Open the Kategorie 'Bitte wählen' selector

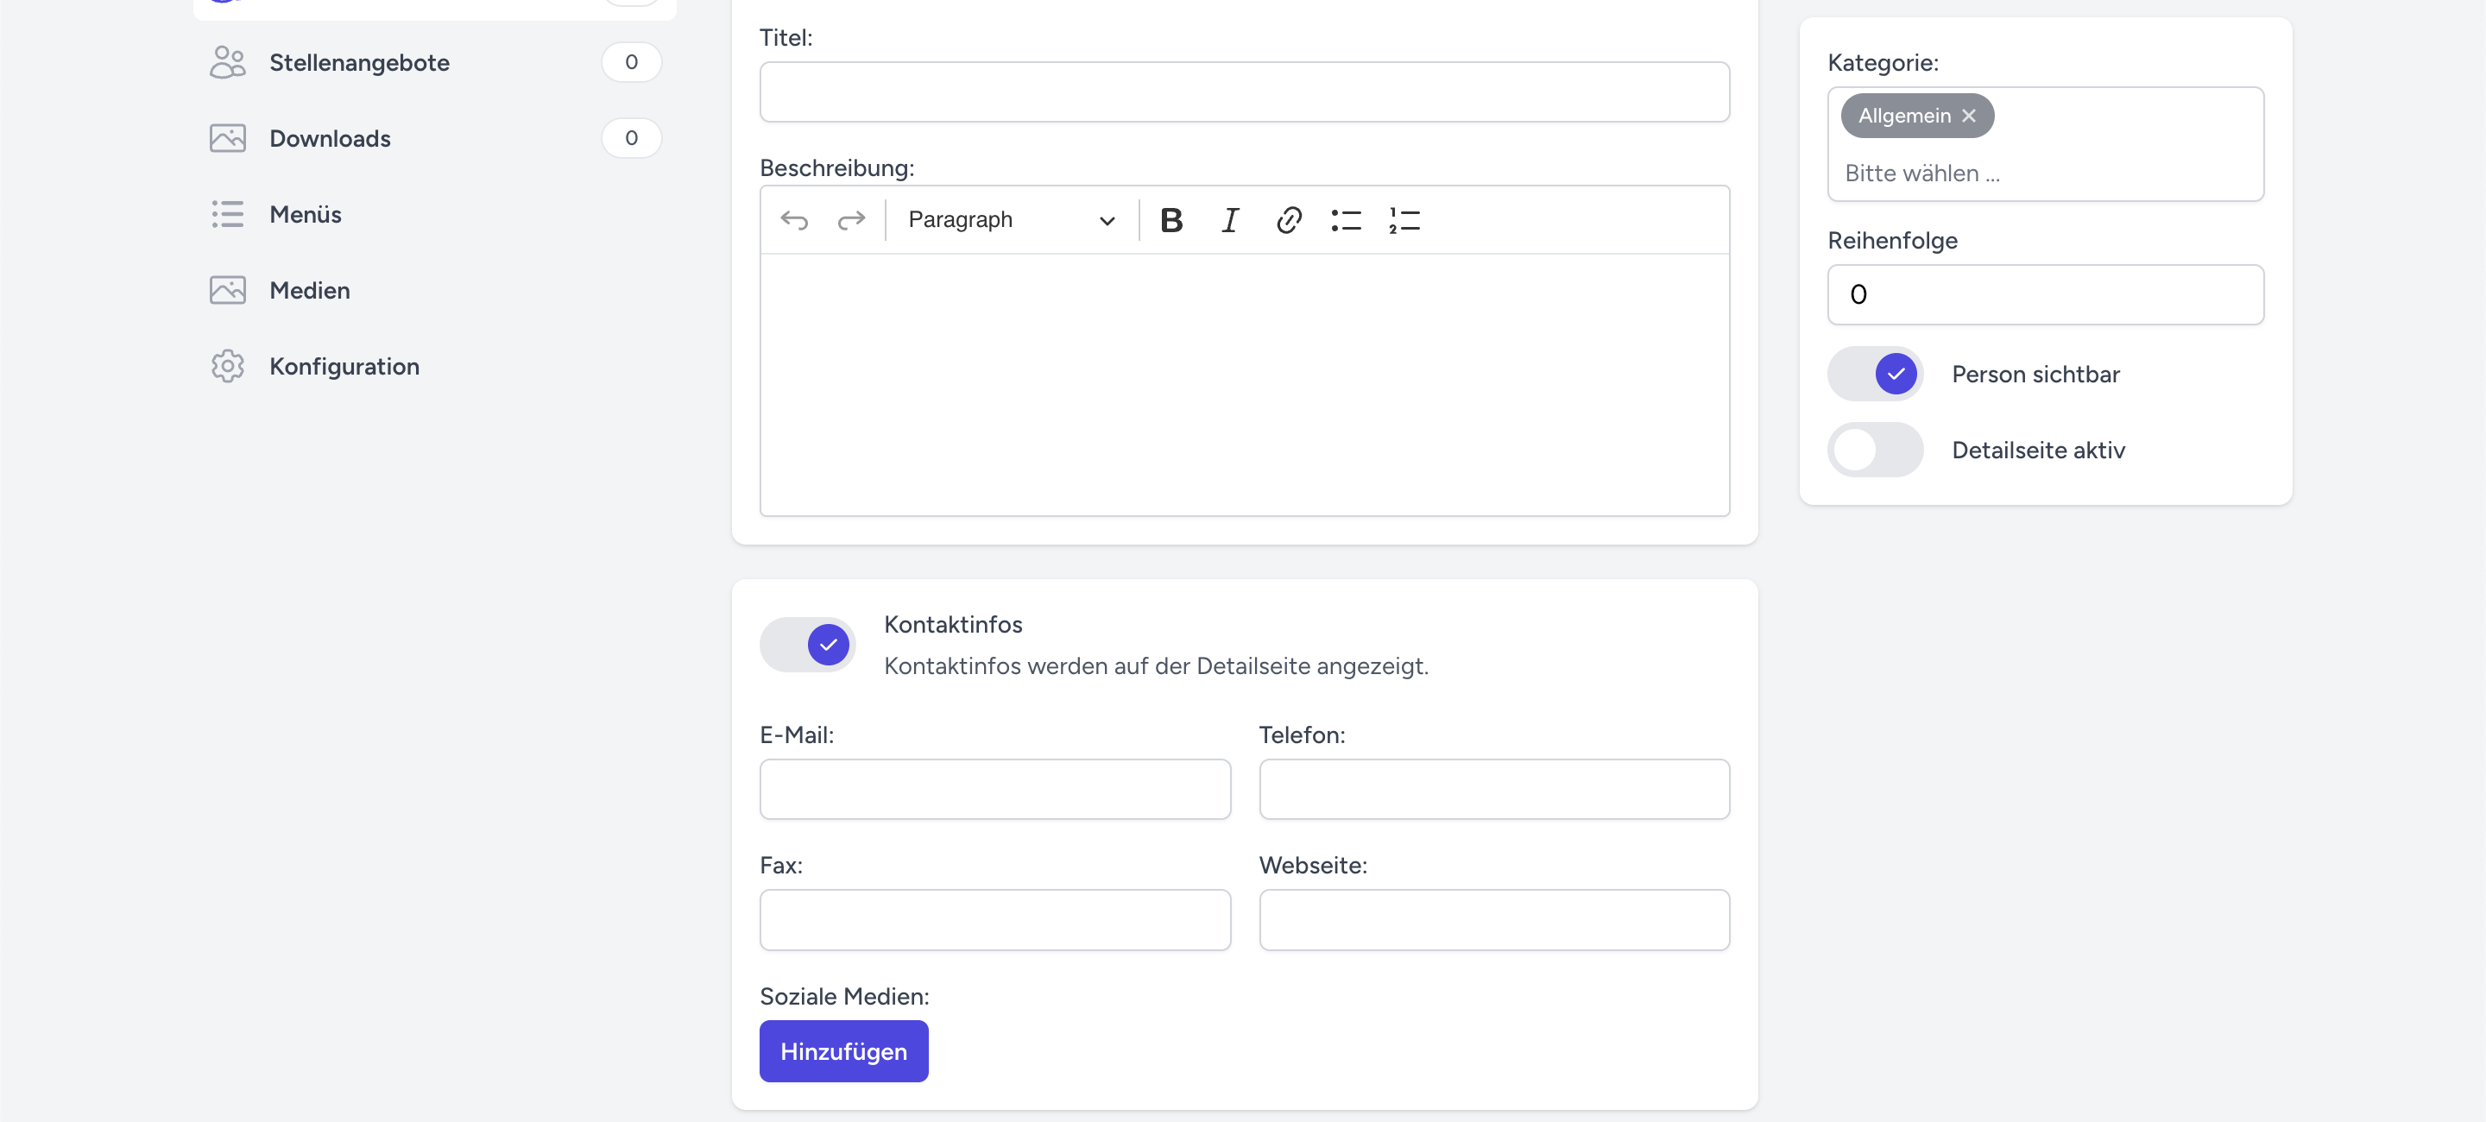[2044, 173]
